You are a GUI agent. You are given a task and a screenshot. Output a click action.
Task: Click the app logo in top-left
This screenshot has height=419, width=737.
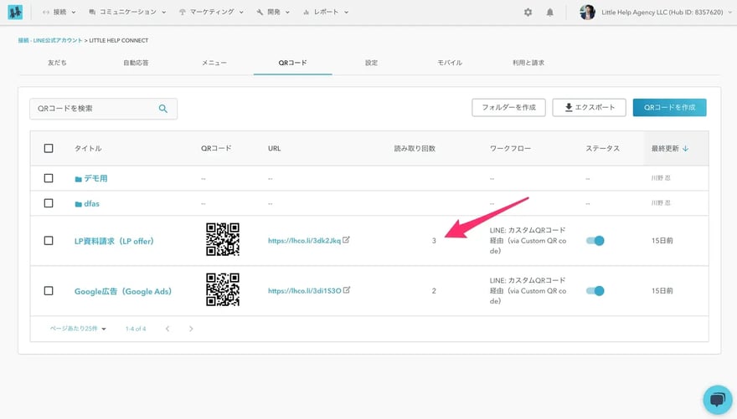coord(16,13)
